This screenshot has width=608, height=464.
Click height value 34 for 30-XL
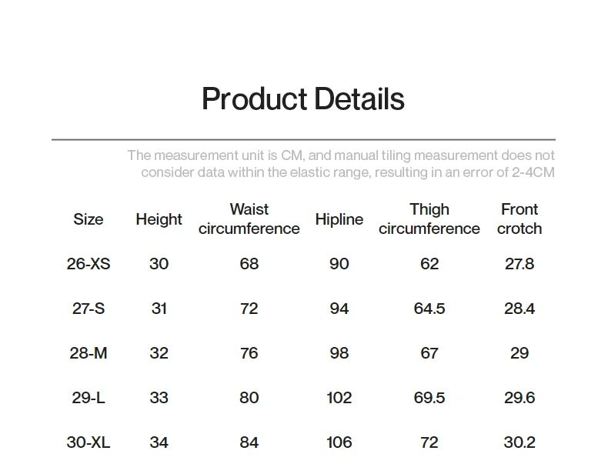click(x=159, y=442)
